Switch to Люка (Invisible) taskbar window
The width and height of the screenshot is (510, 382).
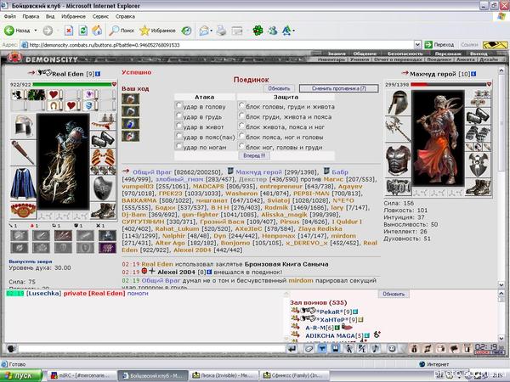click(x=224, y=375)
